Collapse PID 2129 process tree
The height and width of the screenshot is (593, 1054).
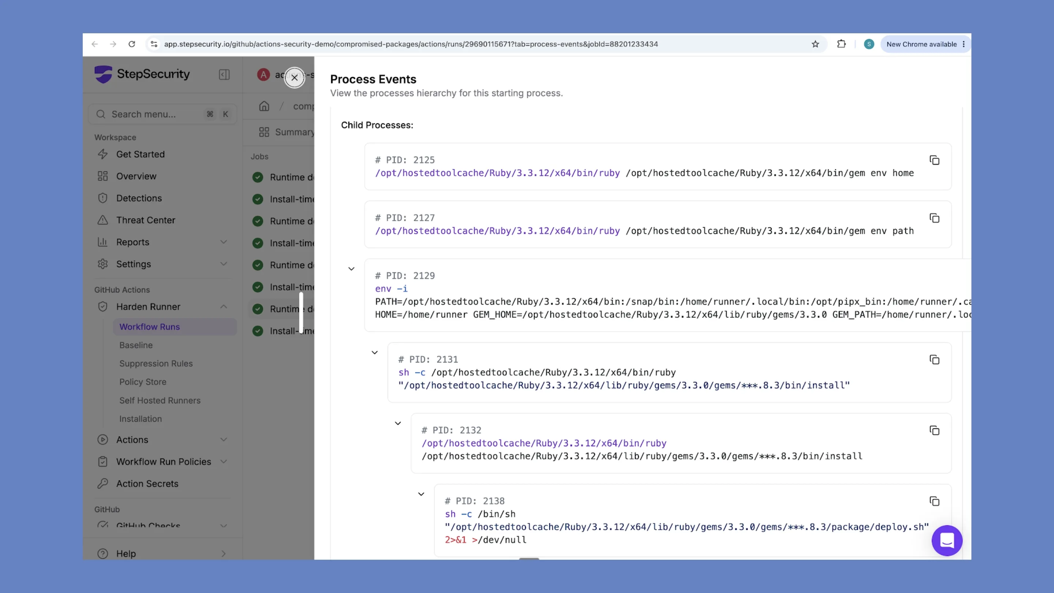pyautogui.click(x=351, y=269)
